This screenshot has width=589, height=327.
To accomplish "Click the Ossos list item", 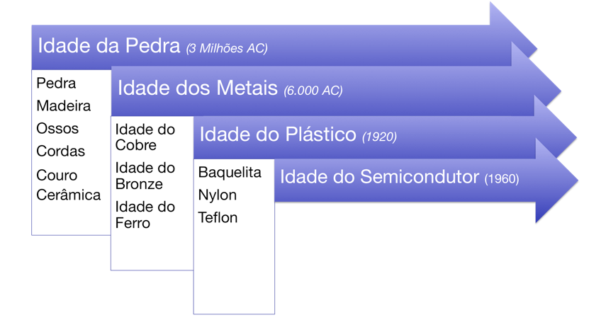I will coord(57,129).
